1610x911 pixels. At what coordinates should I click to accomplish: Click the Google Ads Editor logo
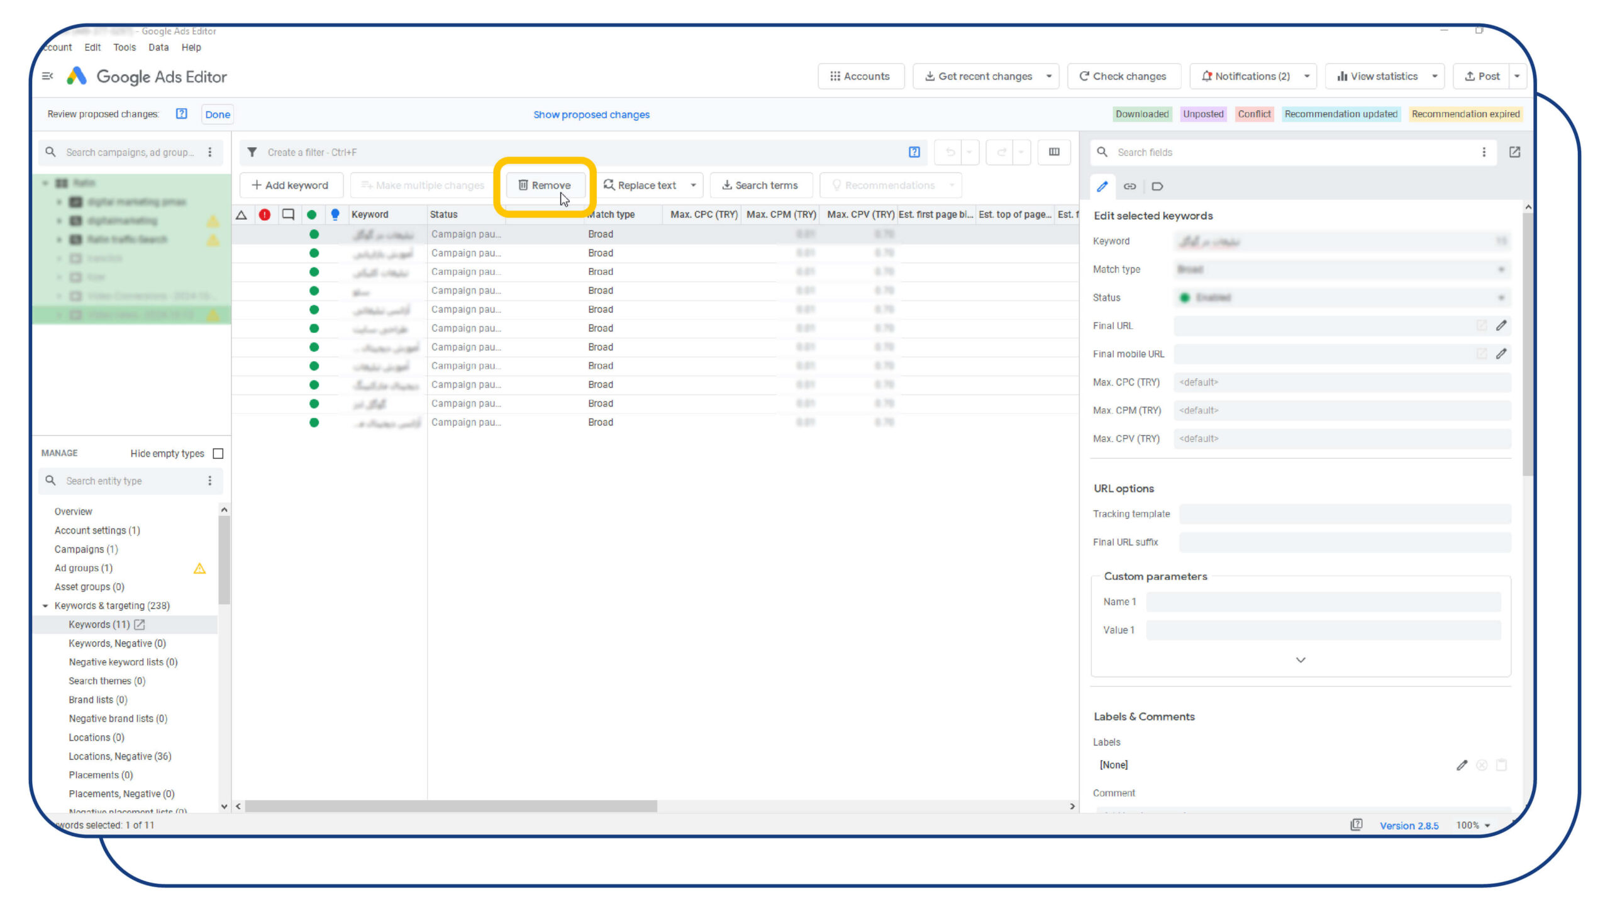coord(77,76)
